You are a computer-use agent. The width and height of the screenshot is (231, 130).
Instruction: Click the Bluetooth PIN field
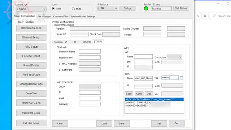[90, 57]
